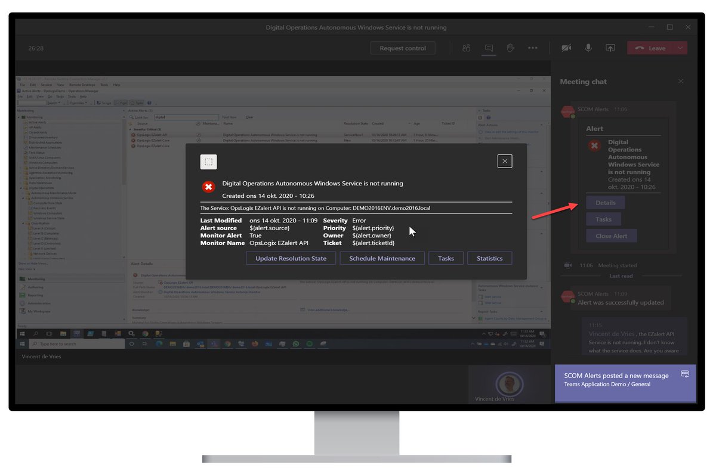Collapse the Classification tree node
Viewport: 716px width, 471px height.
pos(22,223)
